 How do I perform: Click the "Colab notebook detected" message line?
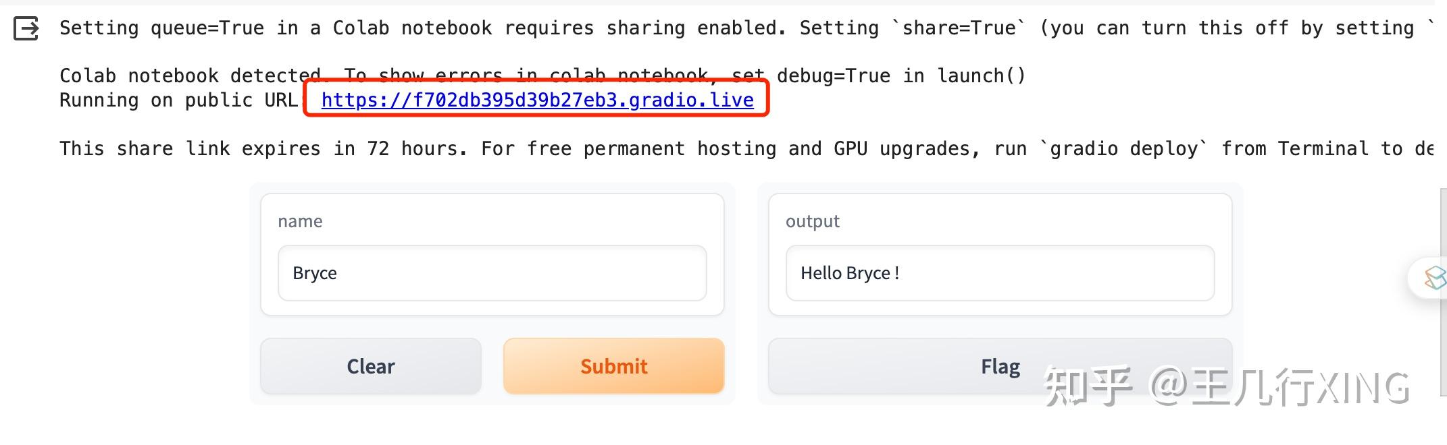pos(189,76)
